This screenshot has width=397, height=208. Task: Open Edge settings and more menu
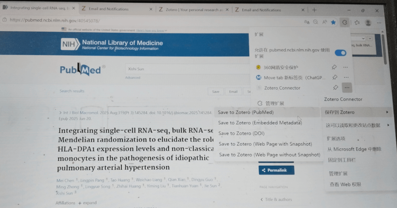379,23
